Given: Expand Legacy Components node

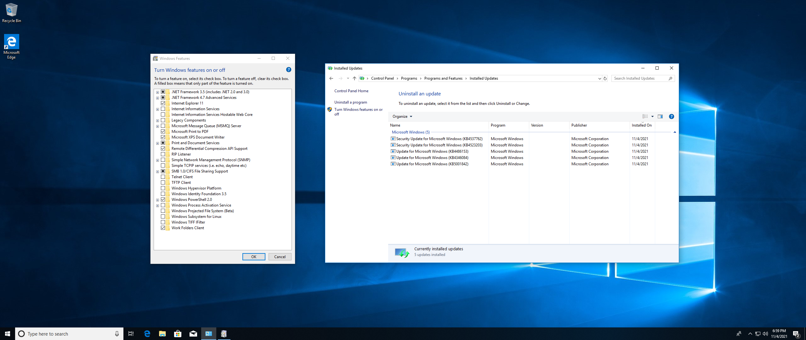Looking at the screenshot, I should [158, 121].
